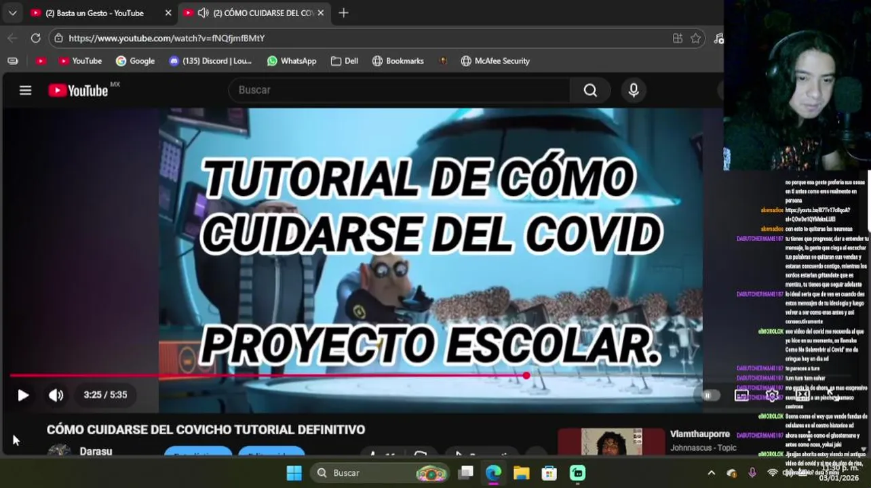This screenshot has height=488, width=871.
Task: Open the Vlamthauporre recommended video thumbnail
Action: point(611,442)
